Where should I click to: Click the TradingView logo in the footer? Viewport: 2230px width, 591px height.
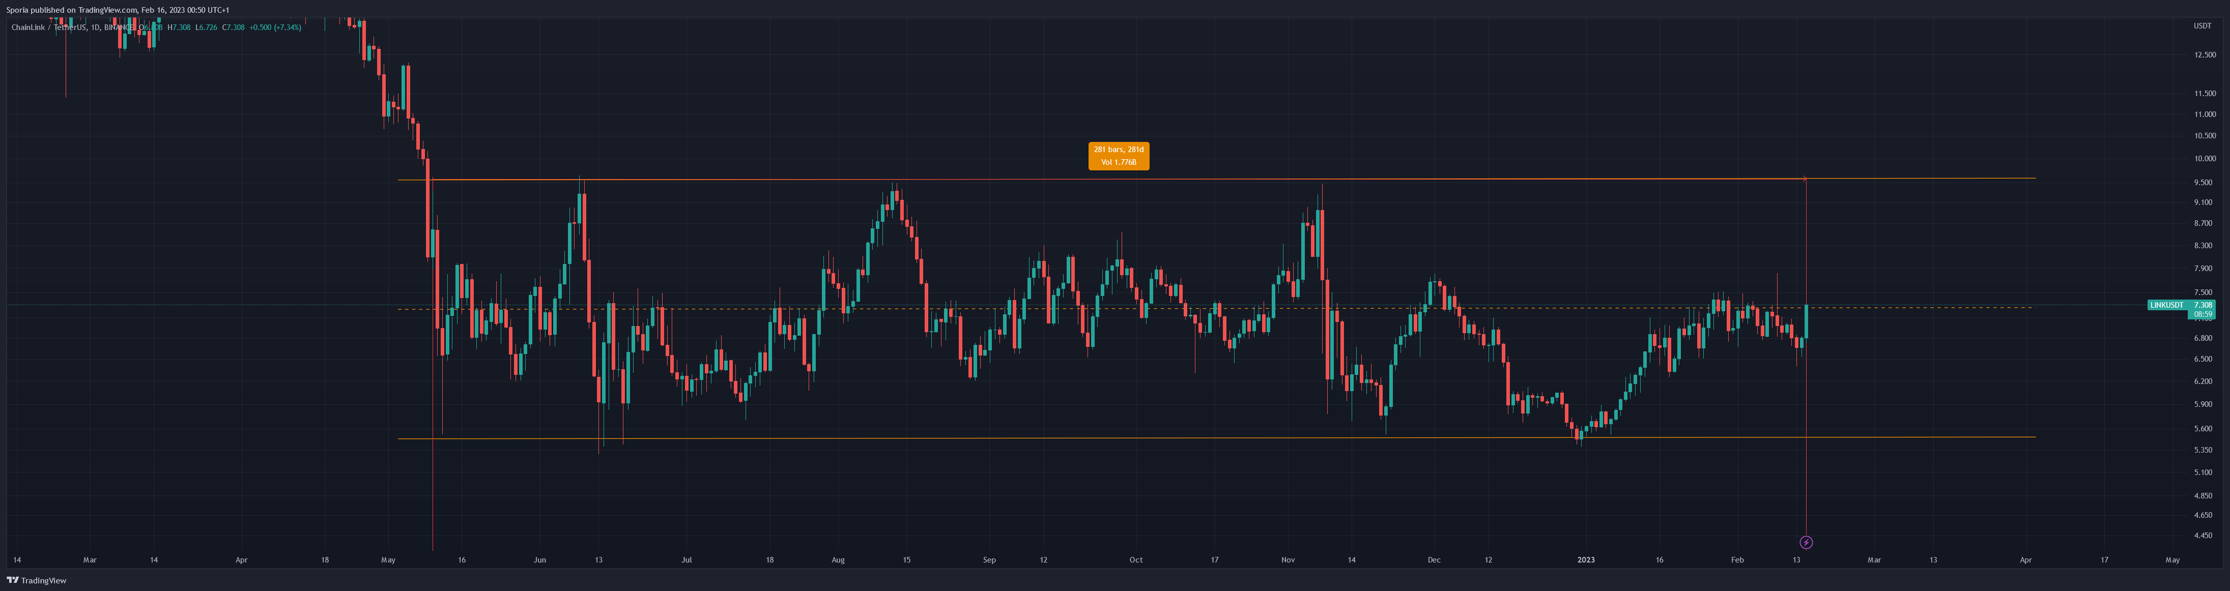tap(36, 581)
